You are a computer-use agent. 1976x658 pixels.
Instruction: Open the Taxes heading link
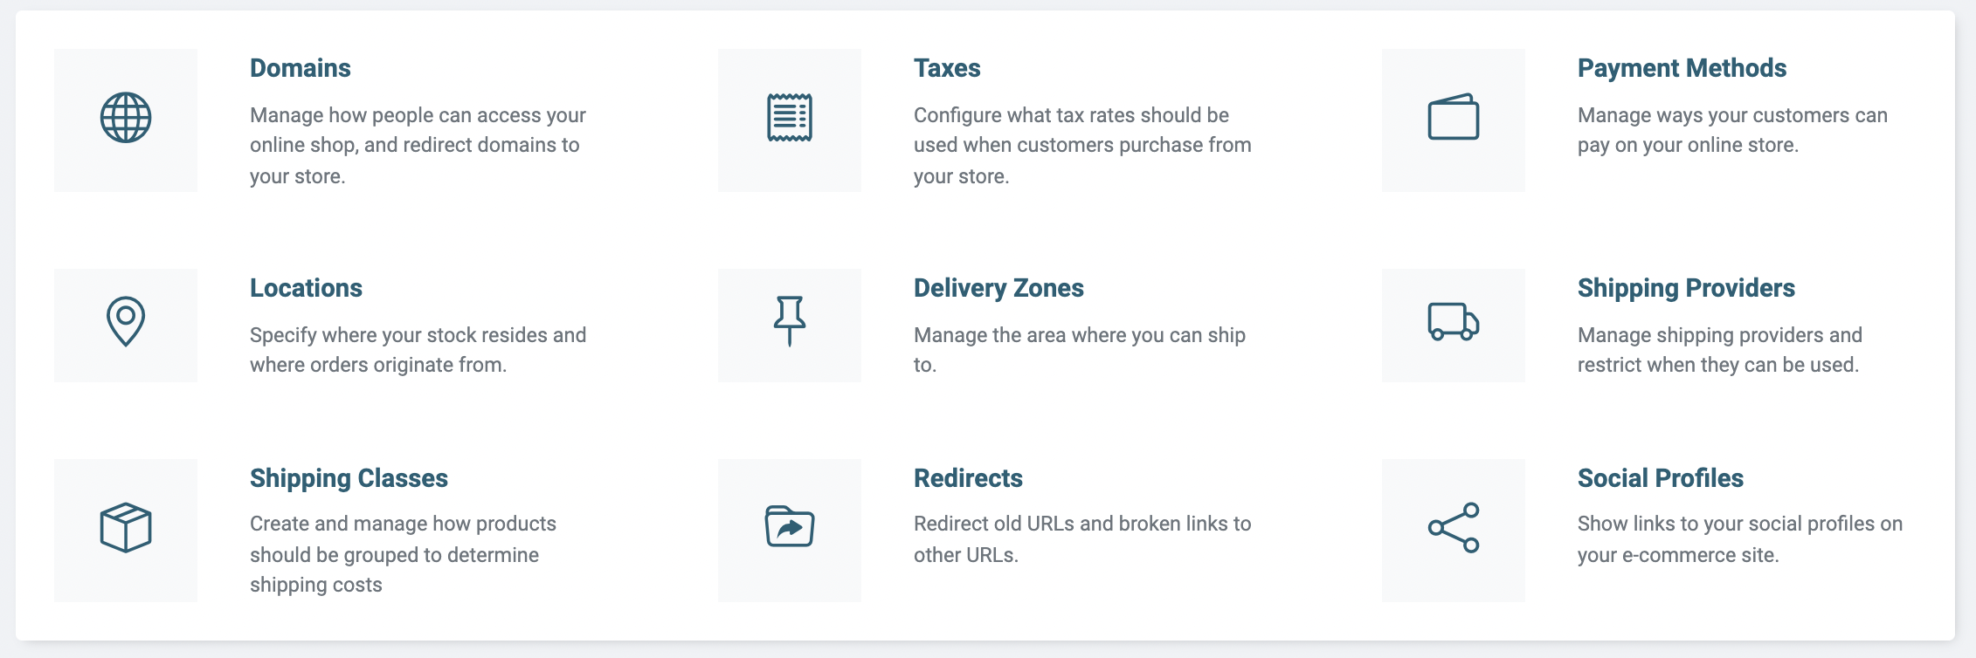(x=947, y=68)
